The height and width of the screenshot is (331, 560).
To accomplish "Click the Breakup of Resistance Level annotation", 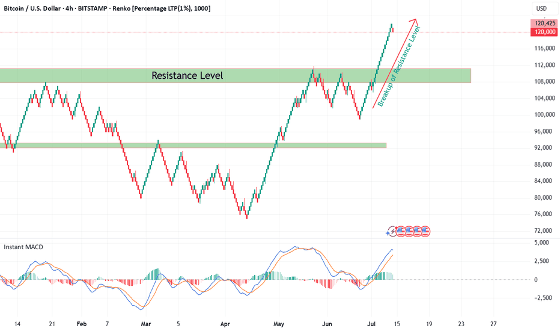I will (399, 67).
